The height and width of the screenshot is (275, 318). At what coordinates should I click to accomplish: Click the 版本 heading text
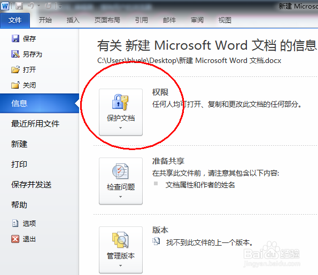[x=160, y=230]
